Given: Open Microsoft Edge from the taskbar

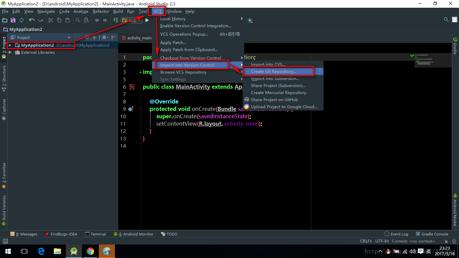Looking at the screenshot, I should (41, 251).
